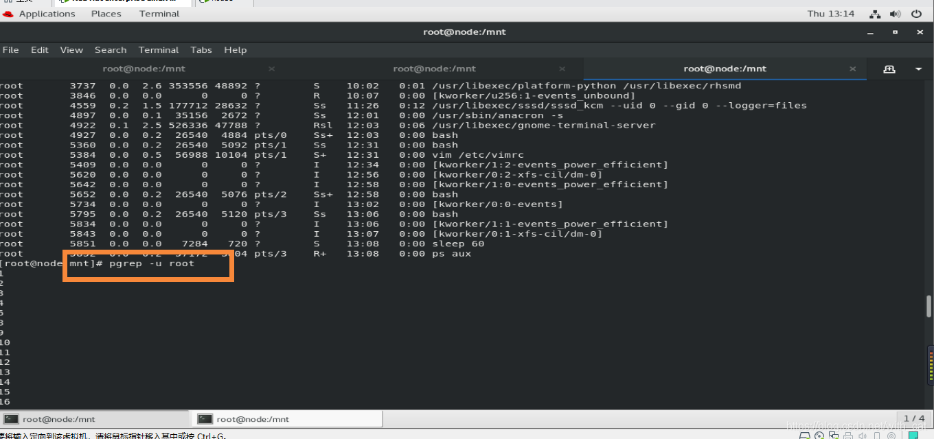Maximize the terminal window
This screenshot has width=934, height=439.
[895, 32]
